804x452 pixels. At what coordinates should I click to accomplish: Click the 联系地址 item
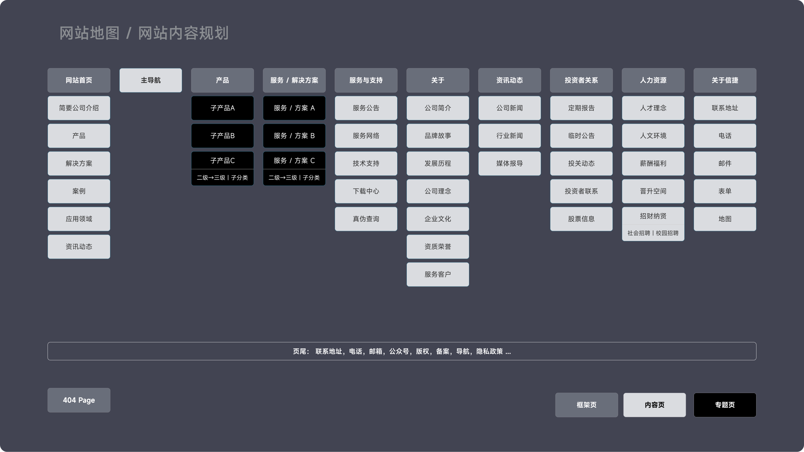(x=725, y=108)
